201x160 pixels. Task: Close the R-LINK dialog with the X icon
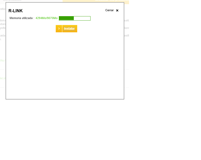[117, 10]
